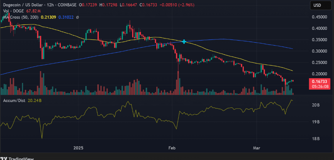The width and height of the screenshot is (334, 160).
Task: Select the low value L0.16647
Action: click(128, 5)
